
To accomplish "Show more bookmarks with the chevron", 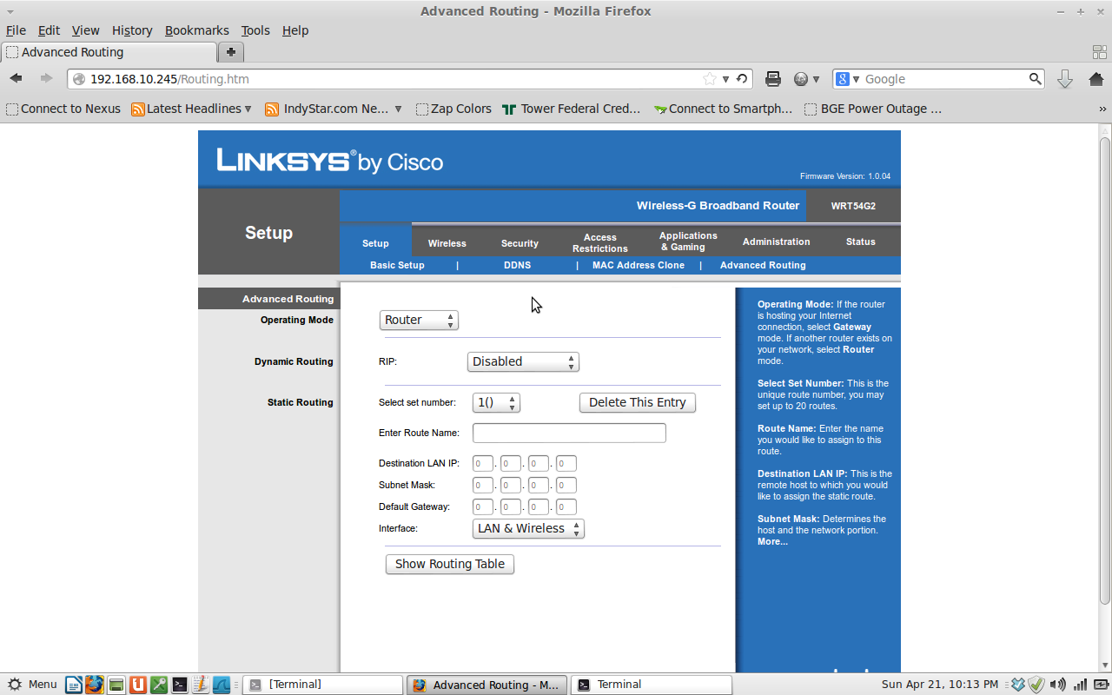I will (x=1103, y=109).
